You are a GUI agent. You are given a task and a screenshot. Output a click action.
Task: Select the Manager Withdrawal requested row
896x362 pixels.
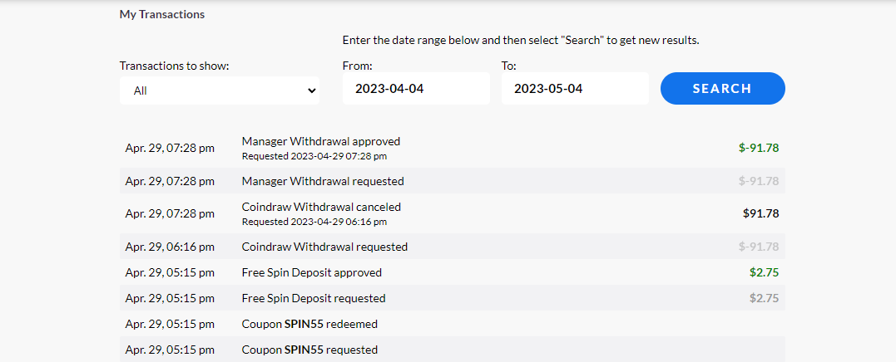323,181
